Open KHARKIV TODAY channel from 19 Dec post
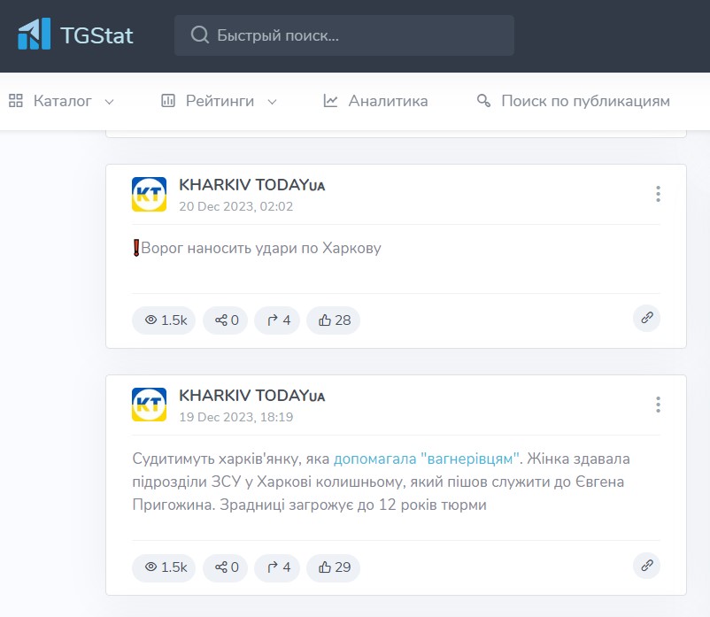Image resolution: width=710 pixels, height=617 pixels. click(251, 396)
